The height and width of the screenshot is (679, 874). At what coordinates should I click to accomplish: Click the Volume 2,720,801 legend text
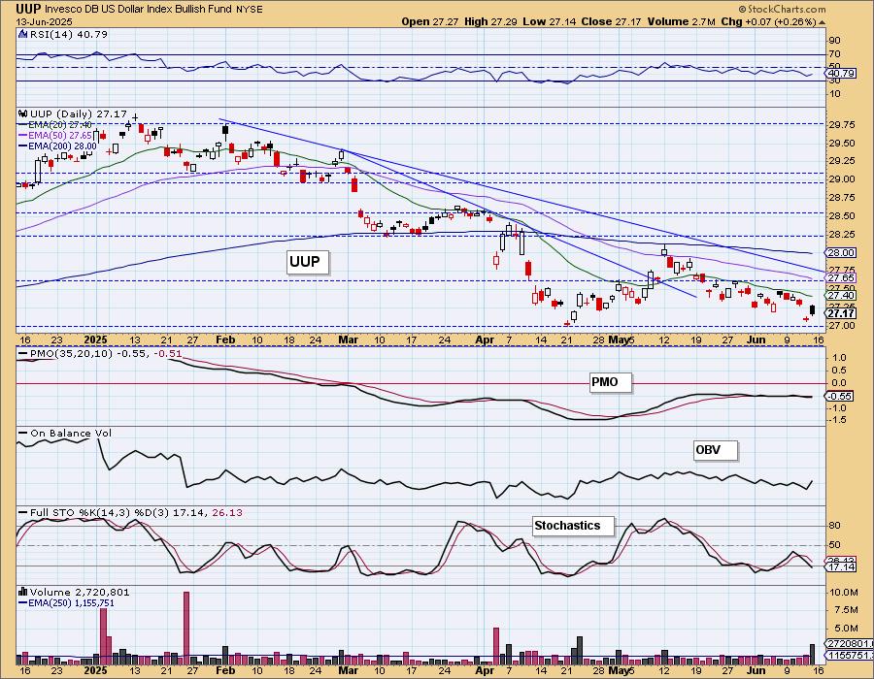[x=80, y=592]
